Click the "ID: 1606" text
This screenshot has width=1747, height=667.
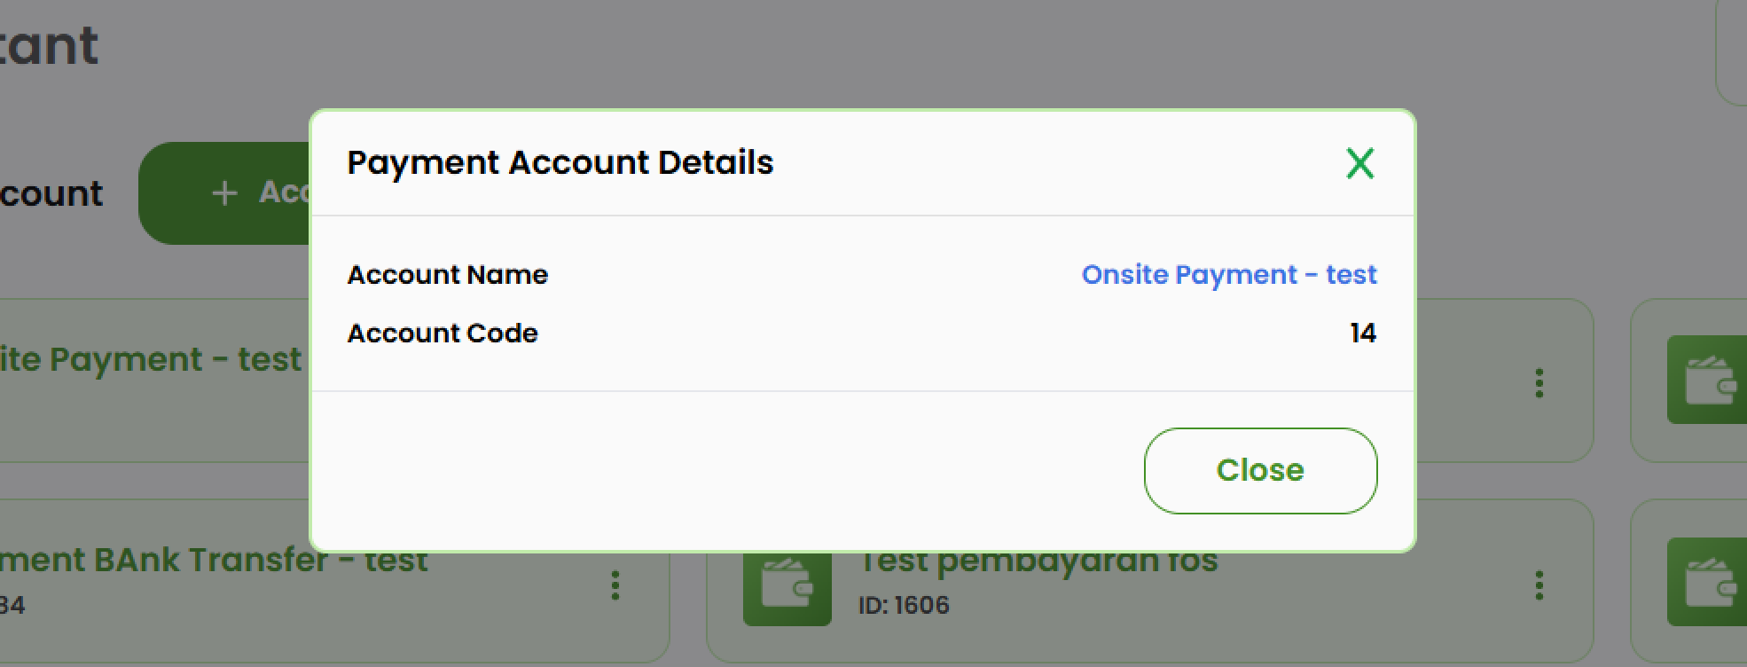pos(906,606)
